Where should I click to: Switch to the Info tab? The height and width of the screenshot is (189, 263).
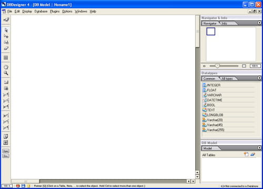[225, 23]
